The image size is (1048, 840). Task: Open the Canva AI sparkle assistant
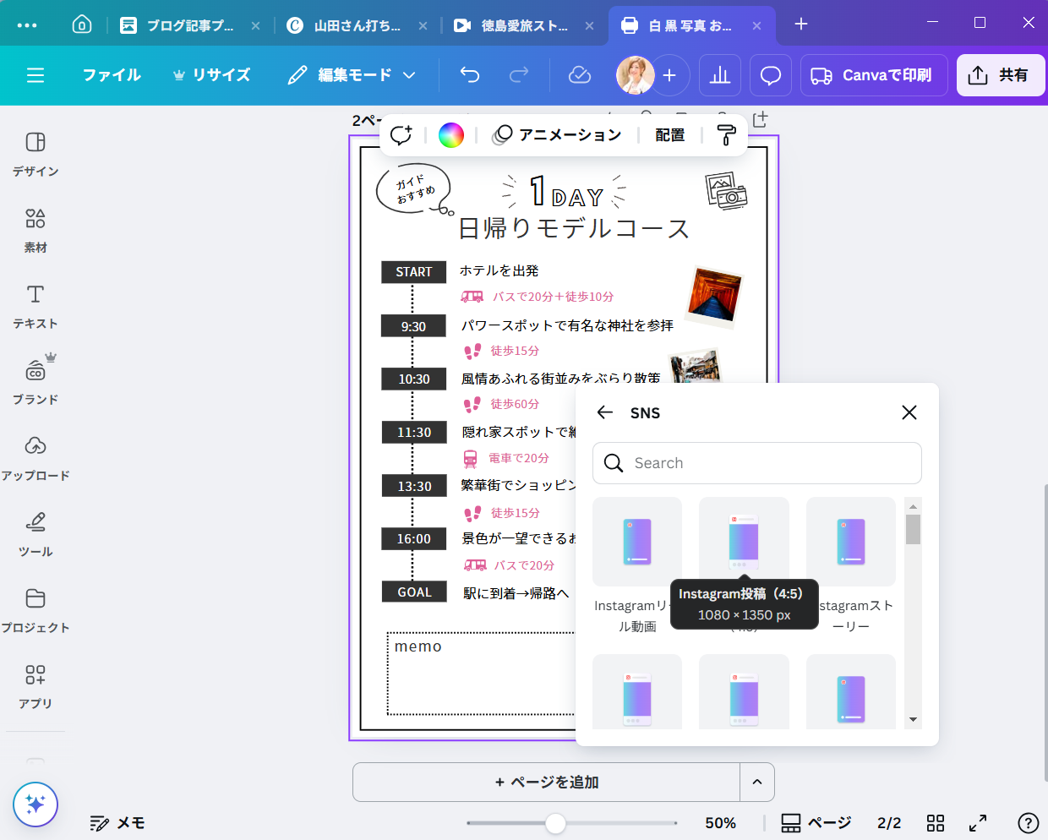click(35, 805)
